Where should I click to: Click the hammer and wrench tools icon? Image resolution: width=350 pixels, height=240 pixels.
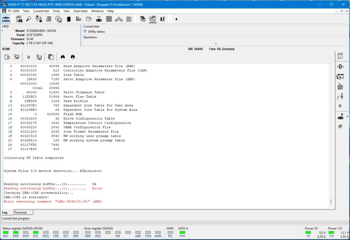click(340, 126)
